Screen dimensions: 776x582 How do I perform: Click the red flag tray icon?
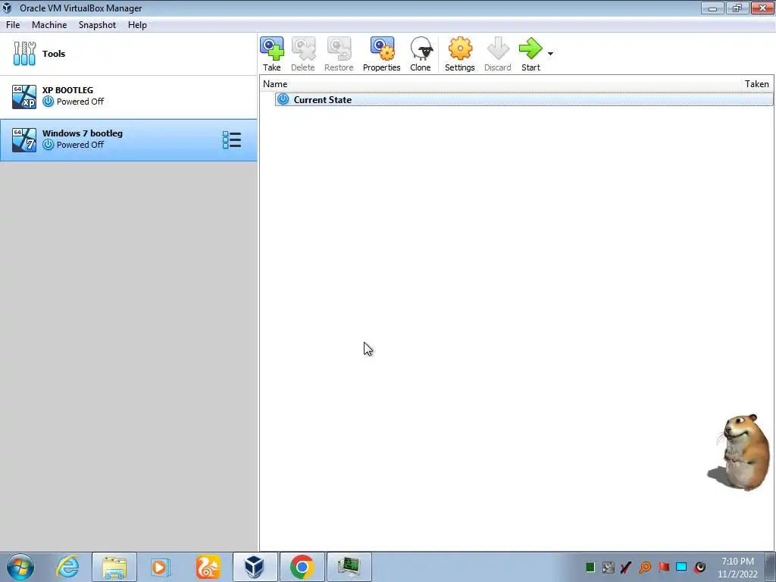click(664, 567)
